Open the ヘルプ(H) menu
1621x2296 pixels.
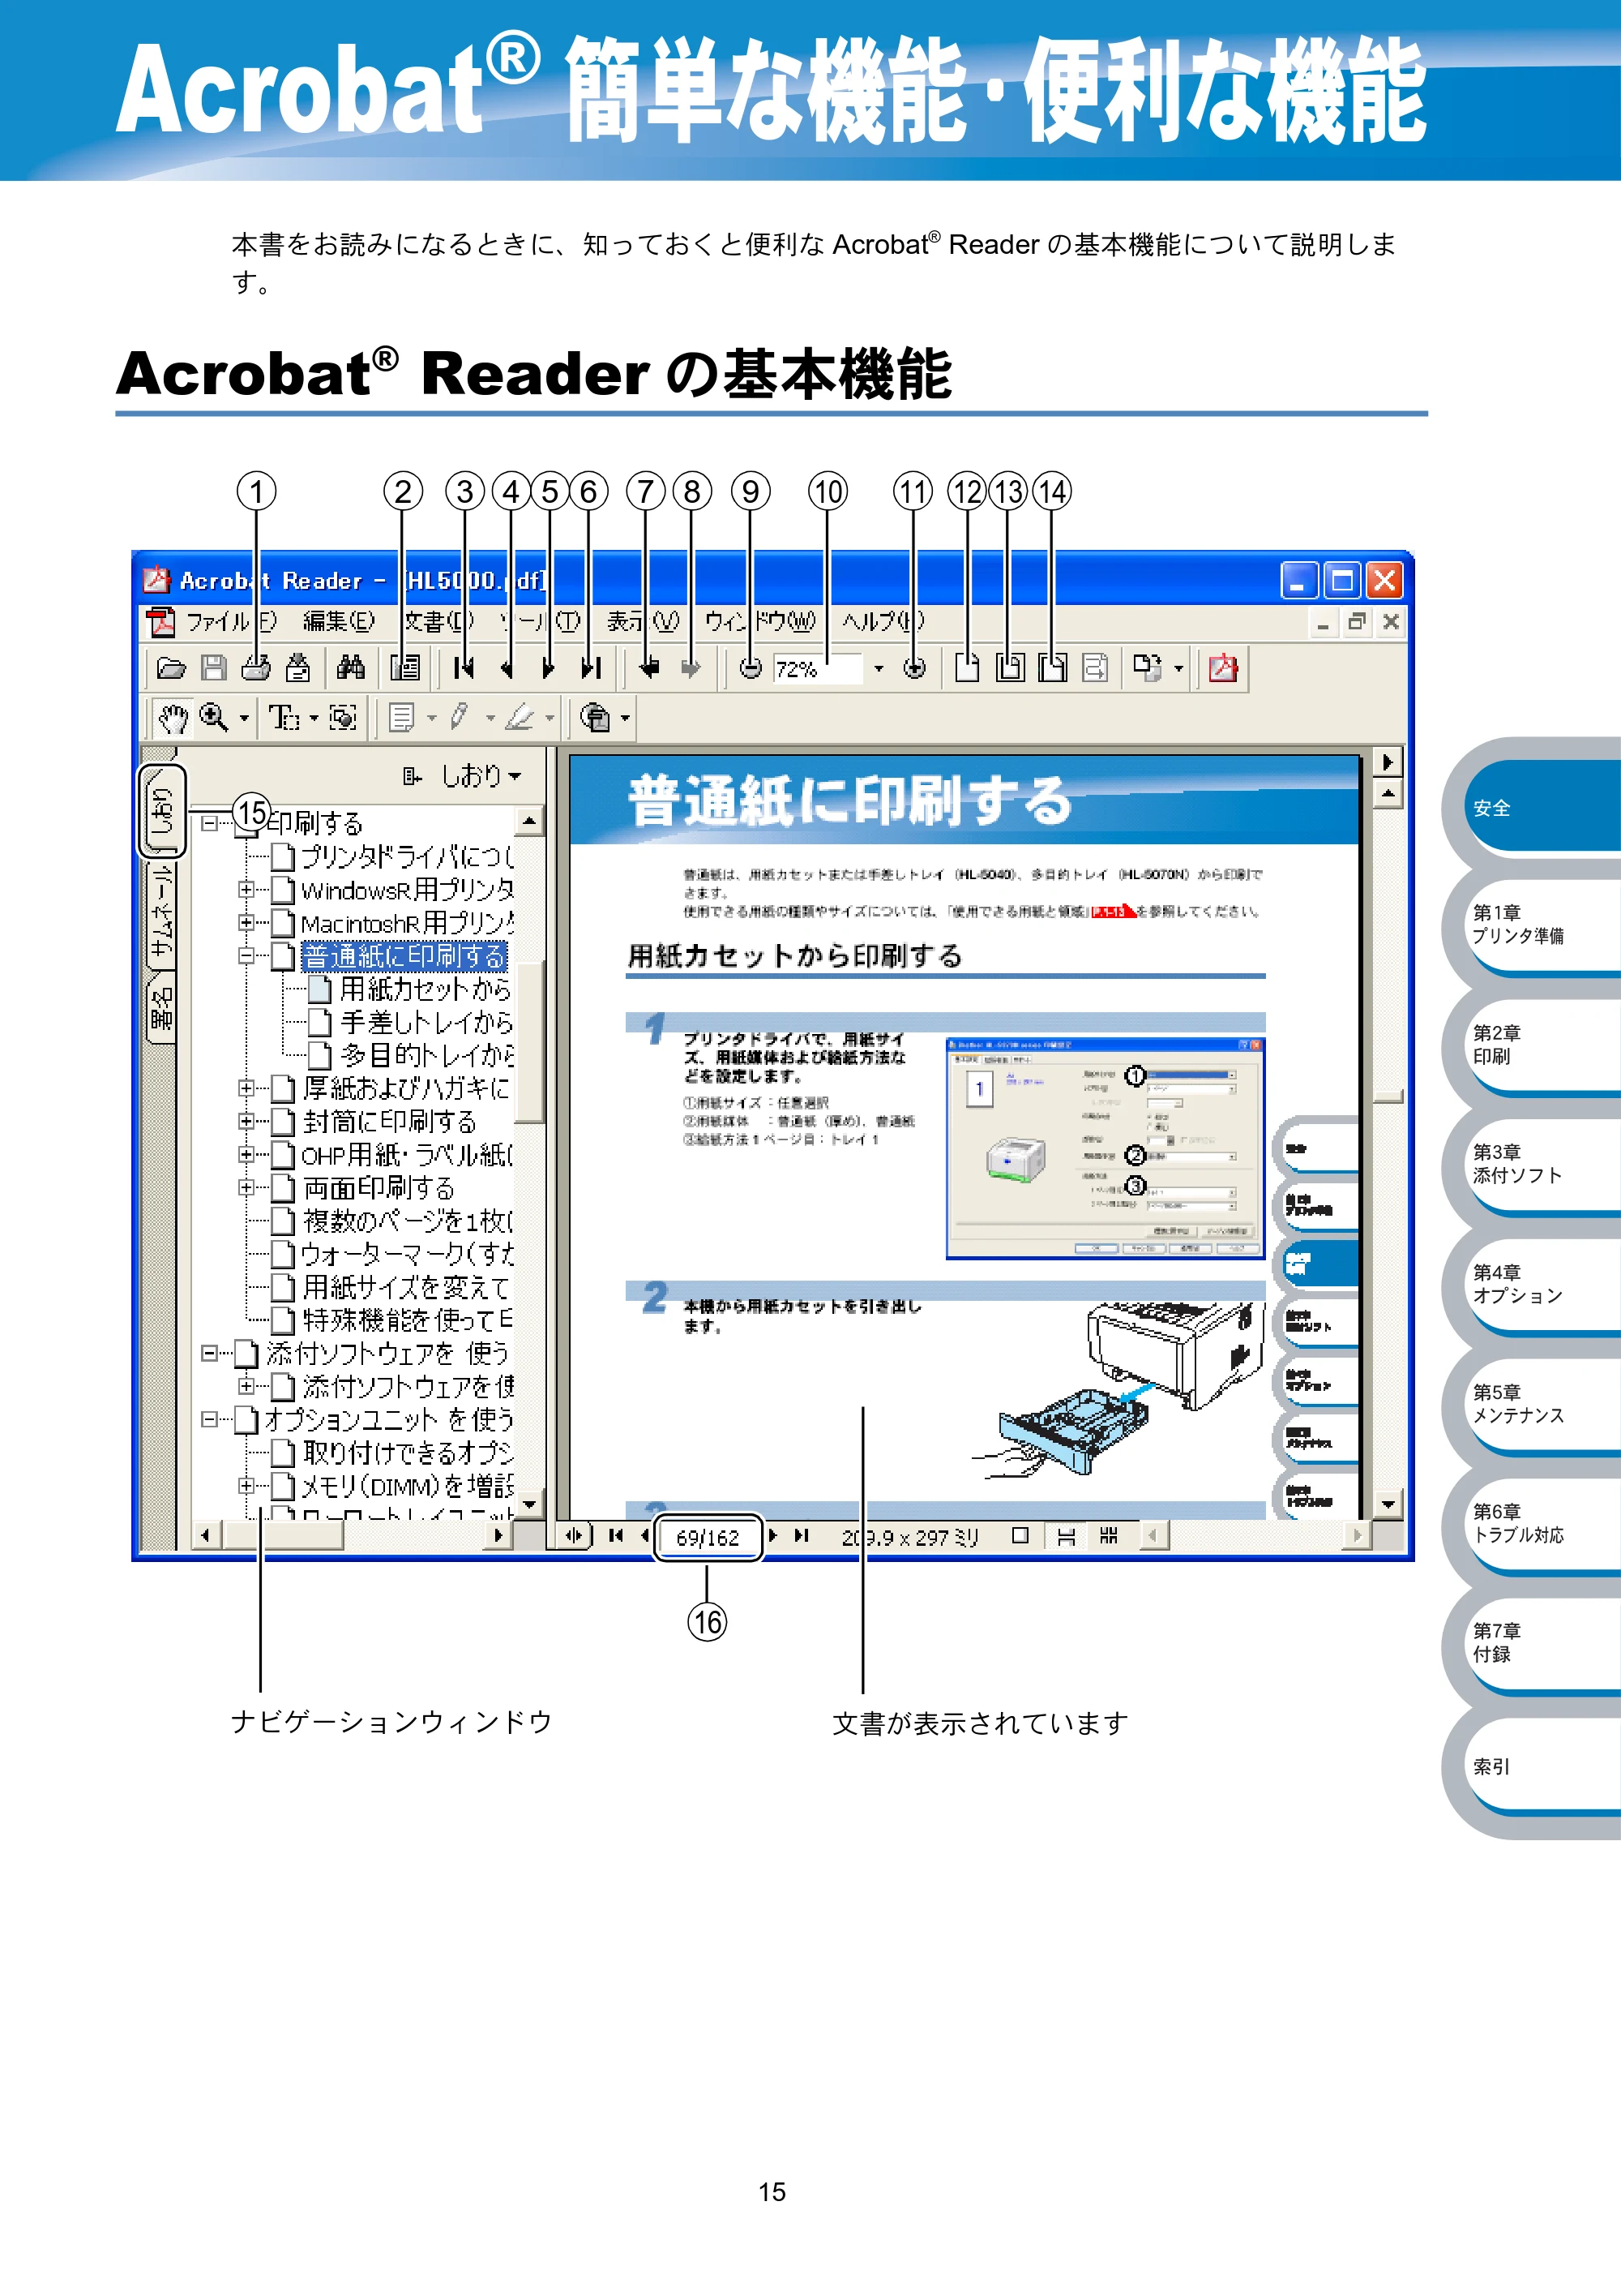pos(883,622)
